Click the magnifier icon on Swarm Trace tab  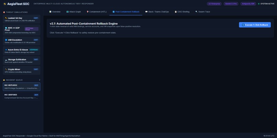(197, 12)
